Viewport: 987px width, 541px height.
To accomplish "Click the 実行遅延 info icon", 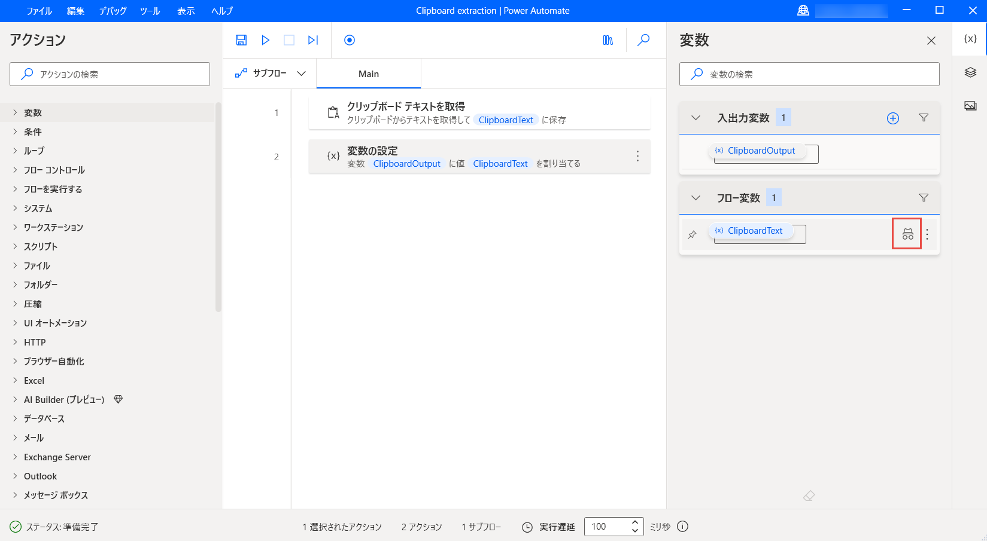I will [x=682, y=527].
